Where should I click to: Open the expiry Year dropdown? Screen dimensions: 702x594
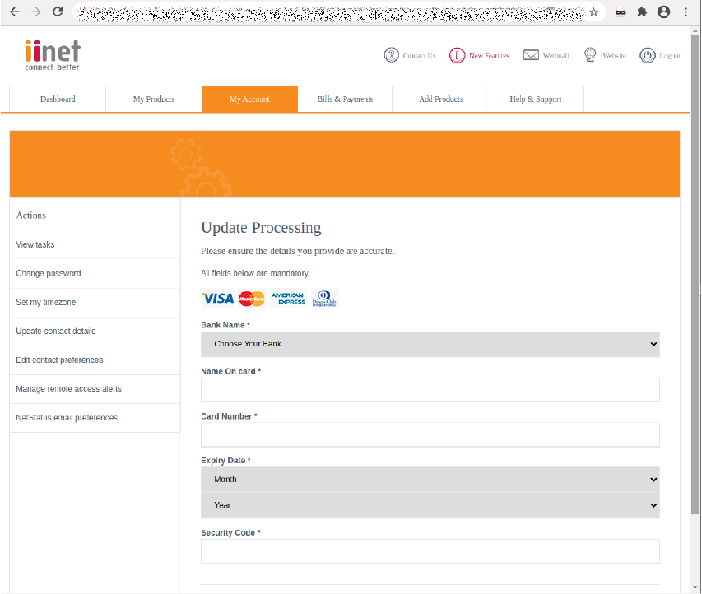click(430, 505)
